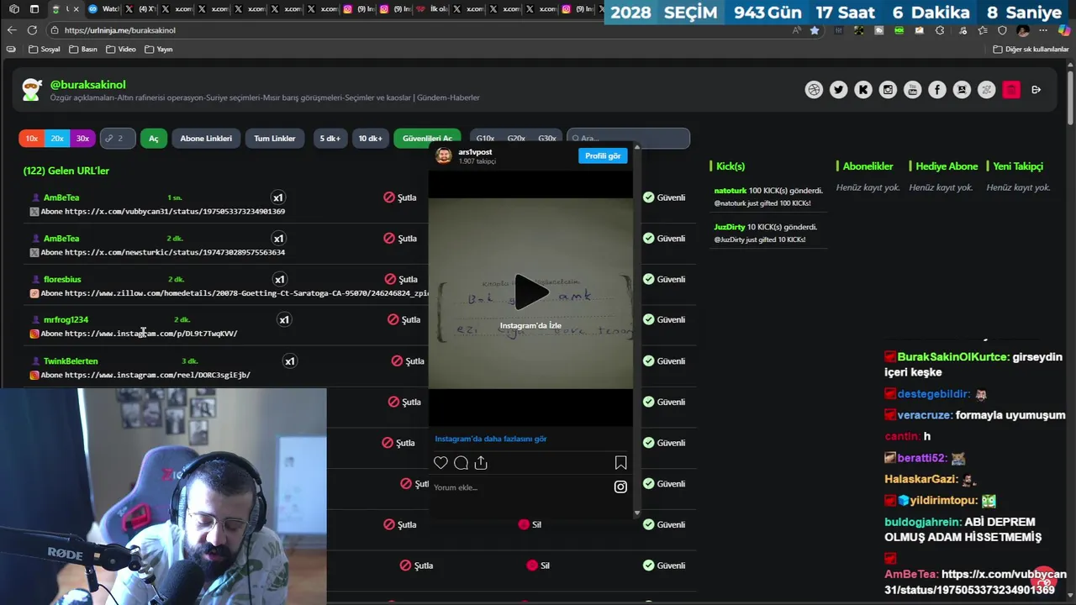
Task: Select the 30x purple filter
Action: click(x=82, y=139)
